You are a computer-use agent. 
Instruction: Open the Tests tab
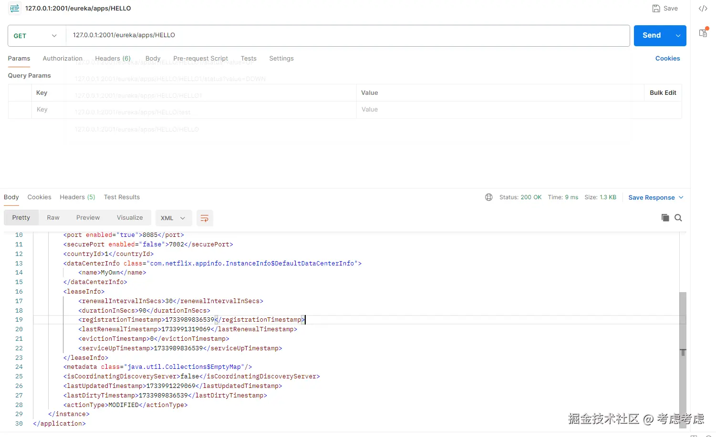[x=249, y=59]
